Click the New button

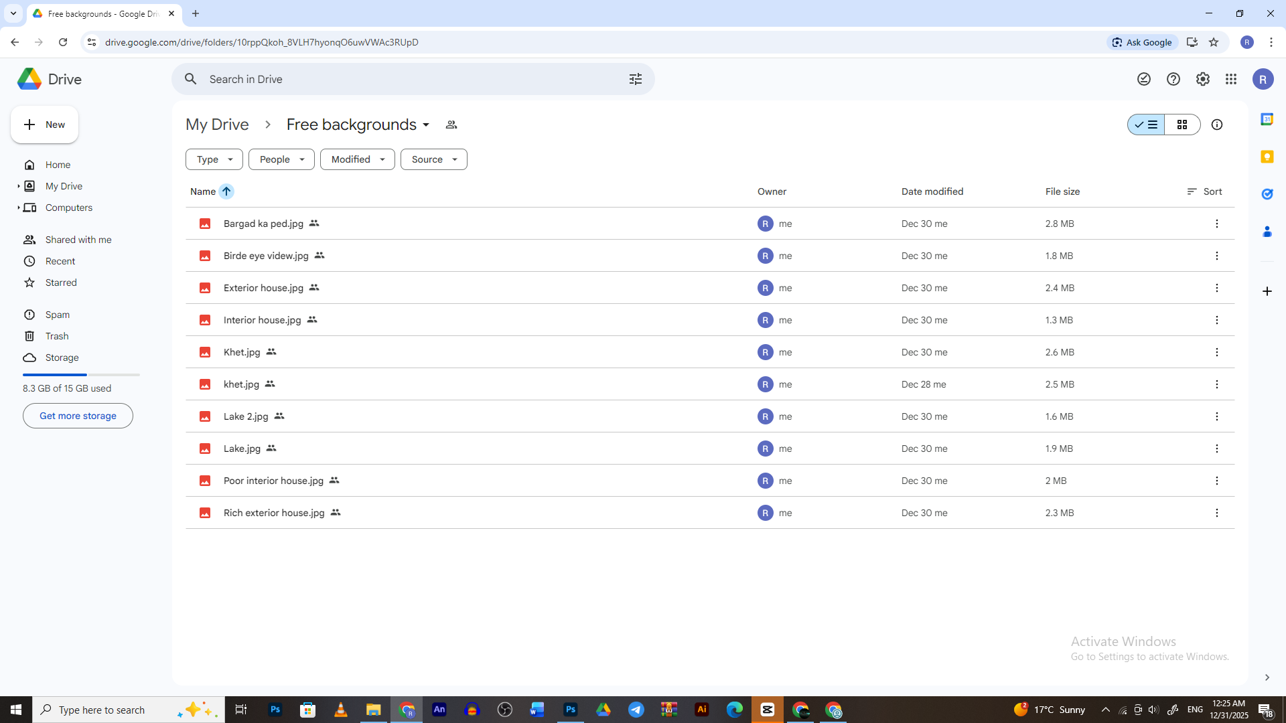point(44,125)
